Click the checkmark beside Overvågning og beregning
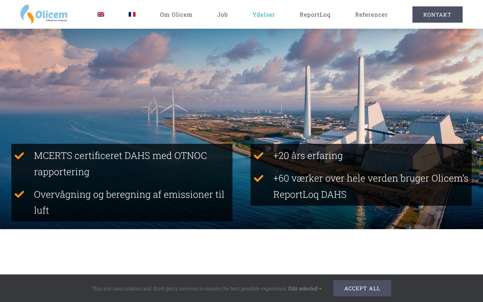 coord(19,194)
